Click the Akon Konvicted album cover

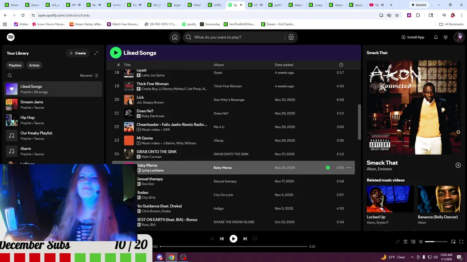point(414,107)
